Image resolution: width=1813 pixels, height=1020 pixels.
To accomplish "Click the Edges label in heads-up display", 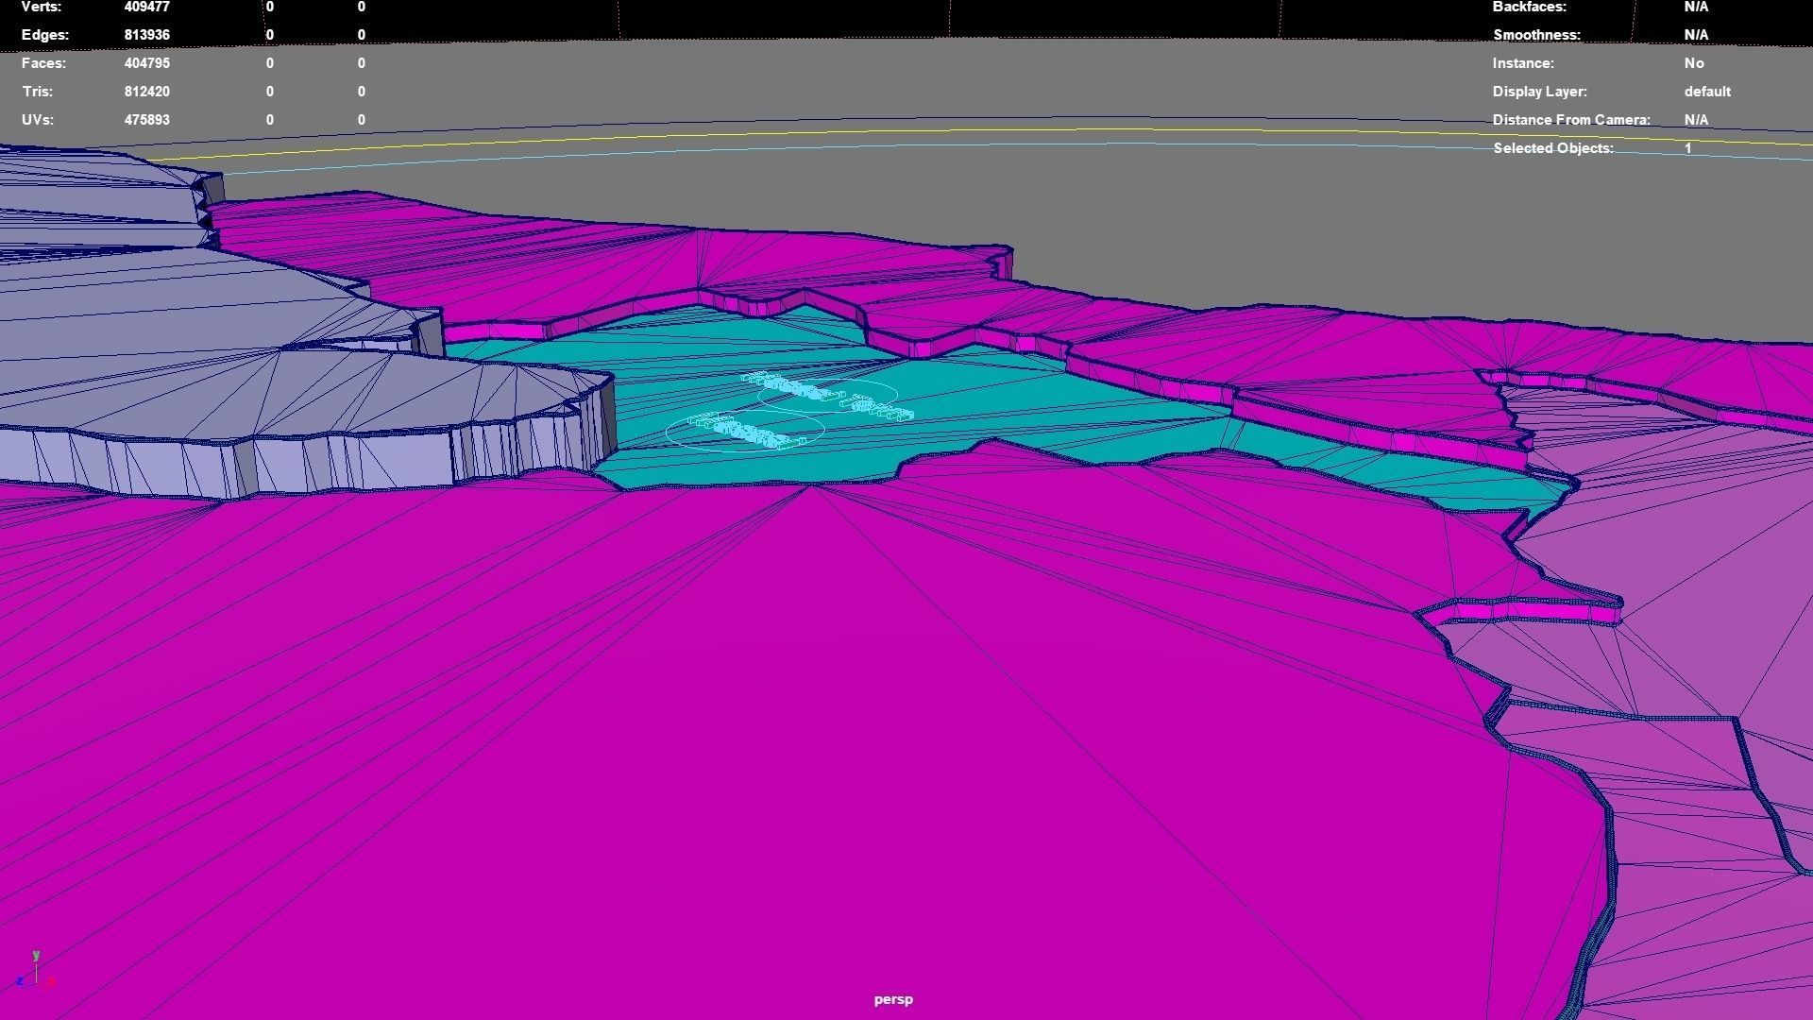I will (x=45, y=35).
